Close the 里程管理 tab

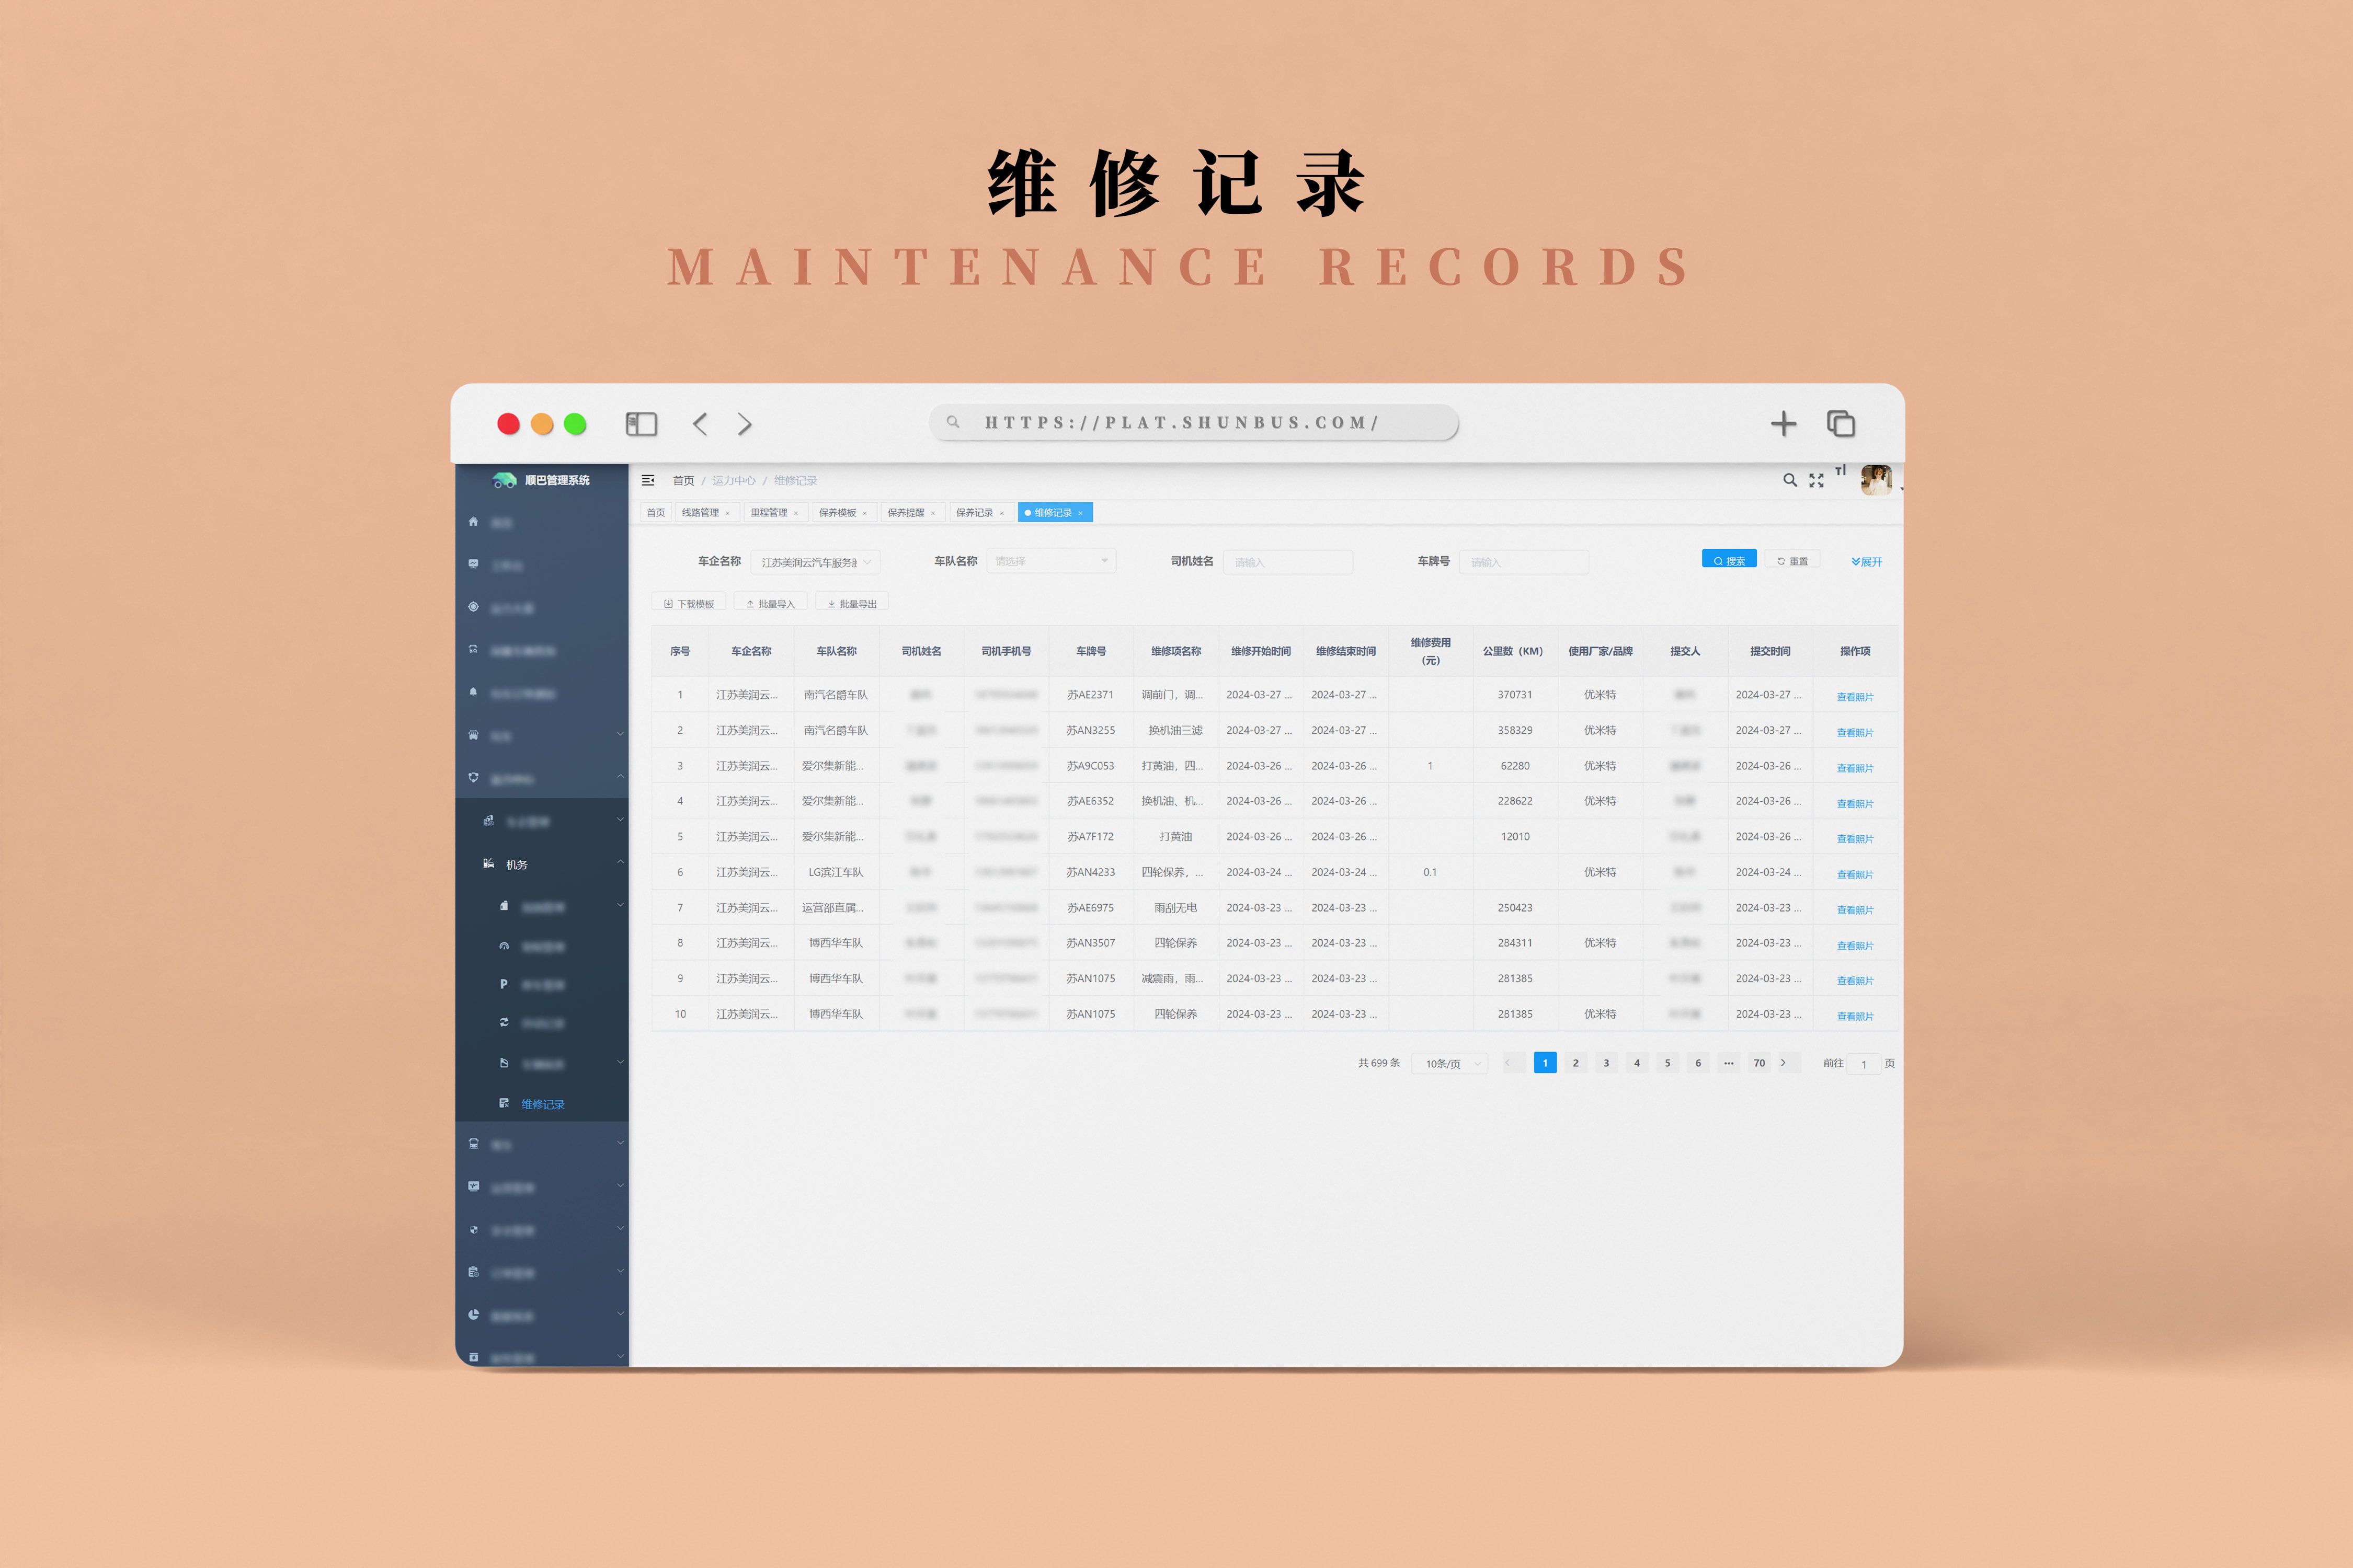click(796, 514)
